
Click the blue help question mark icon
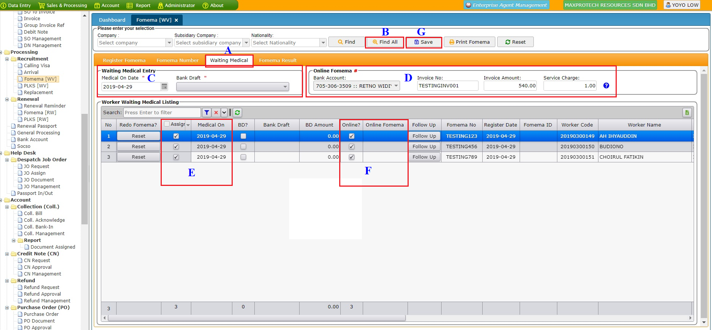[x=606, y=85]
